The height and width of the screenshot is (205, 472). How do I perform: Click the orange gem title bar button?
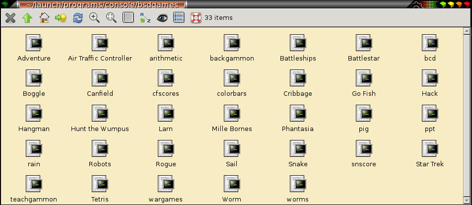tap(459, 4)
